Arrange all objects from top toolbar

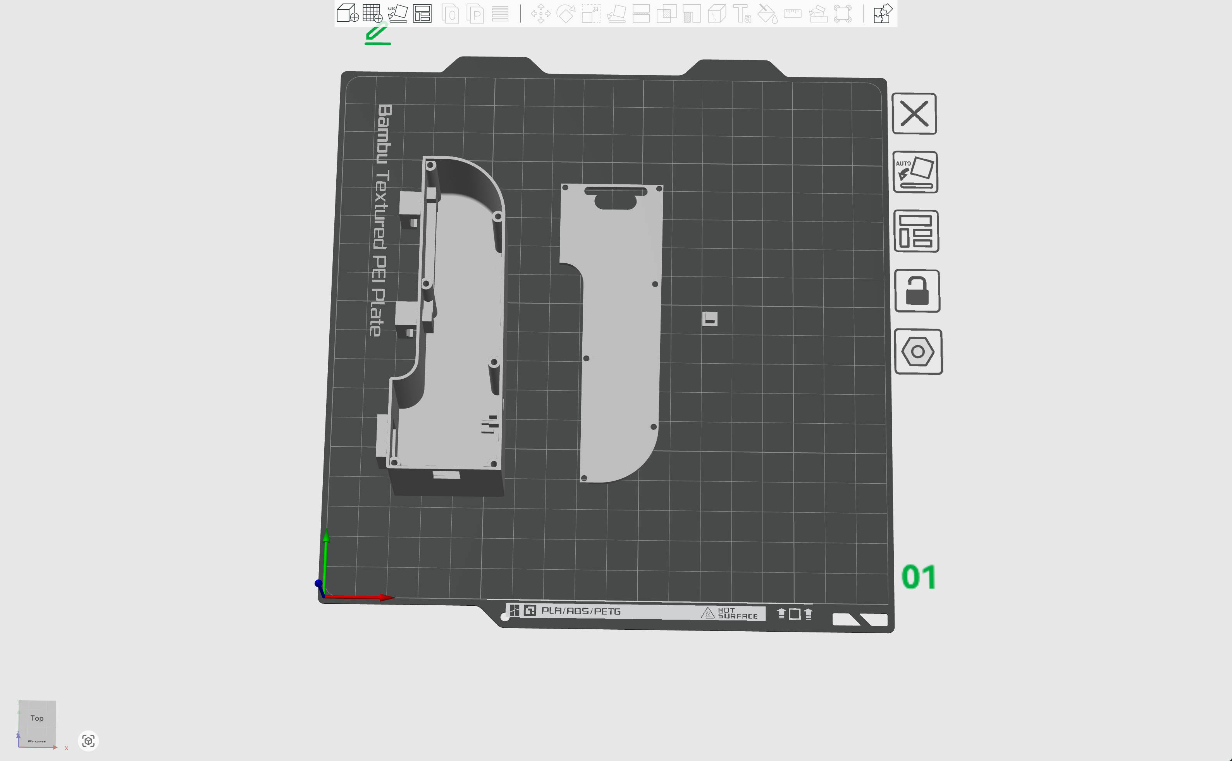422,13
